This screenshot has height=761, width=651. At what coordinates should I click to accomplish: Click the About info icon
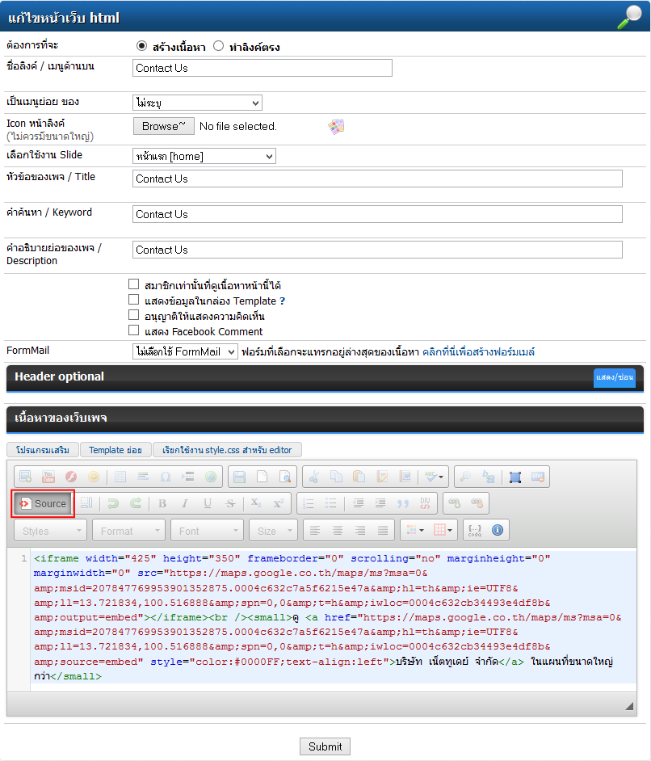point(498,530)
